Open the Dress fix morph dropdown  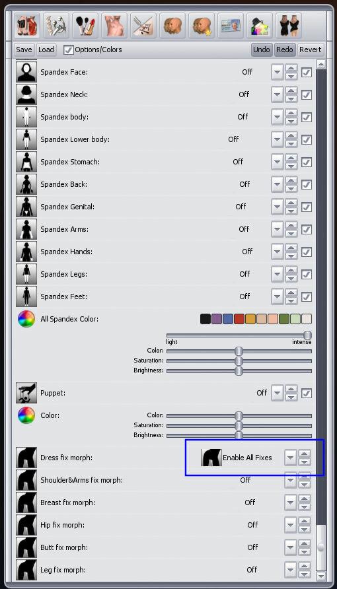[290, 458]
